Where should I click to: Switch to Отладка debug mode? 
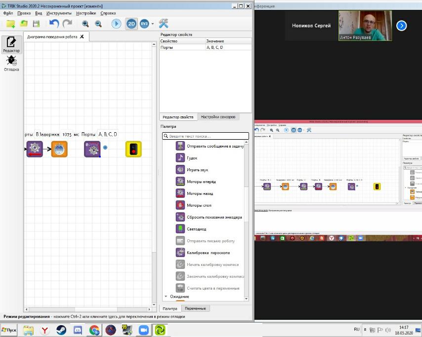(x=11, y=63)
